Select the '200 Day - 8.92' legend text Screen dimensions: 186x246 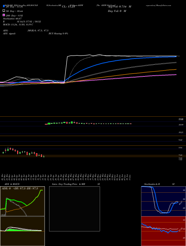15,16
